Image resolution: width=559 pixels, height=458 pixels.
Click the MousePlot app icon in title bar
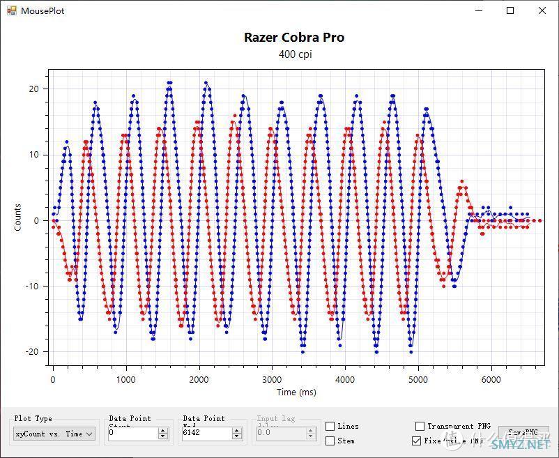(x=11, y=10)
